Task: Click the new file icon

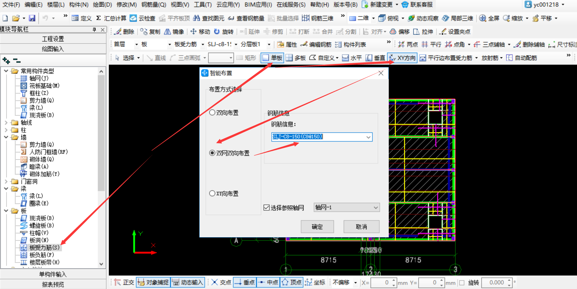Action: pyautogui.click(x=5, y=18)
